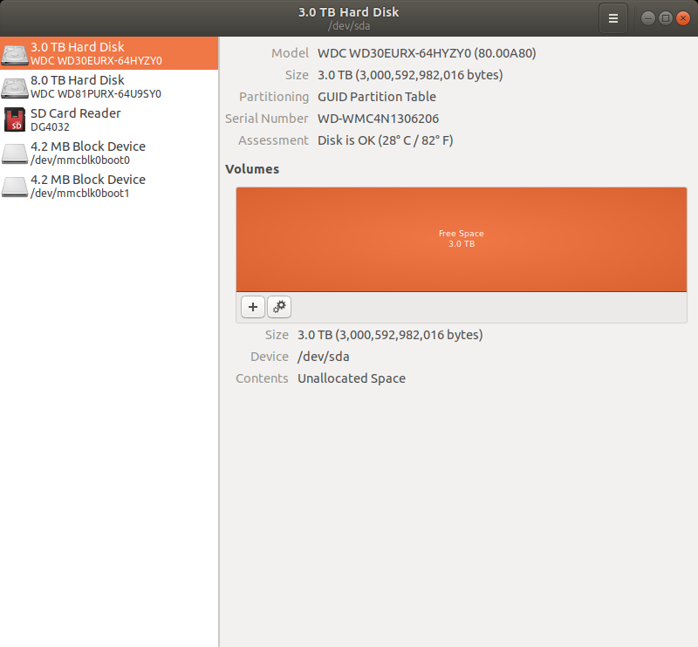Minimize the Disks window
The height and width of the screenshot is (647, 698).
coord(647,18)
